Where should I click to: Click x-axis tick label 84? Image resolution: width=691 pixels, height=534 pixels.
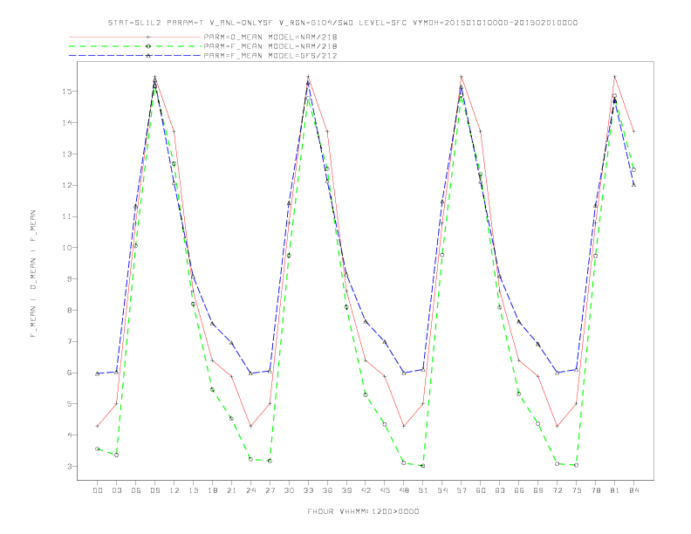pyautogui.click(x=633, y=490)
